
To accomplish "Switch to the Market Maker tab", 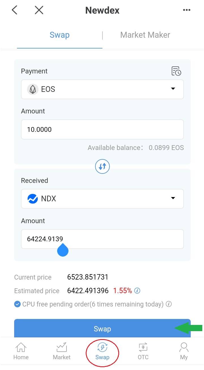I will point(145,35).
